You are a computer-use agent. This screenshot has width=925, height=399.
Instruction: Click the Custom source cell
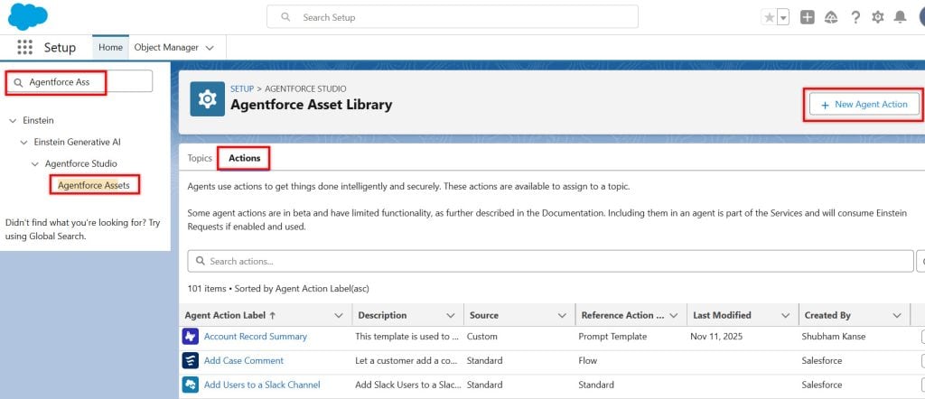pos(482,337)
